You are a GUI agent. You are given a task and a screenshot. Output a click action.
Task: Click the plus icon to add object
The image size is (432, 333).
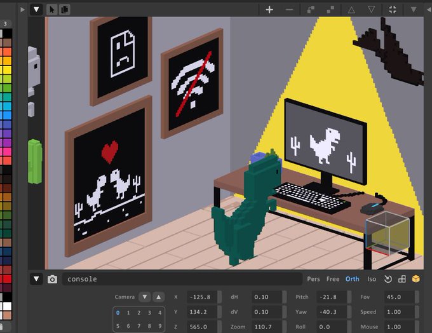269,10
